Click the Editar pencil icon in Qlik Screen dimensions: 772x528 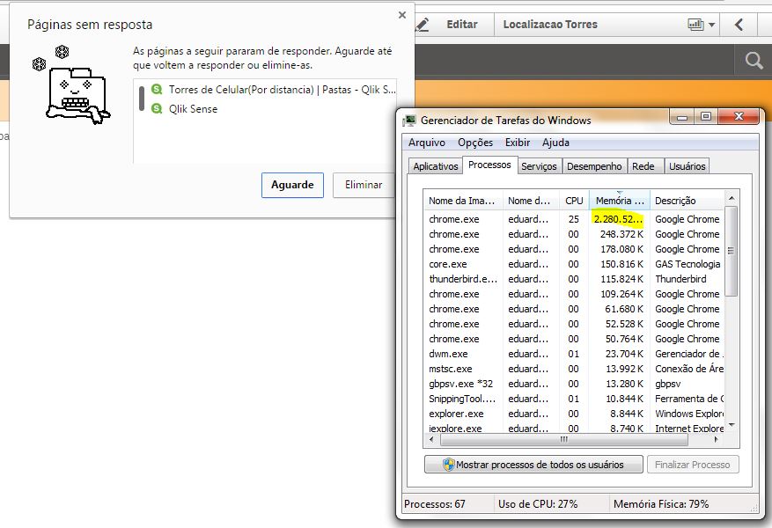[x=423, y=25]
